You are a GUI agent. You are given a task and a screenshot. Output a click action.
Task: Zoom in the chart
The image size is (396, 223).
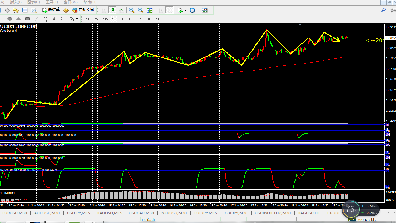tap(132, 10)
